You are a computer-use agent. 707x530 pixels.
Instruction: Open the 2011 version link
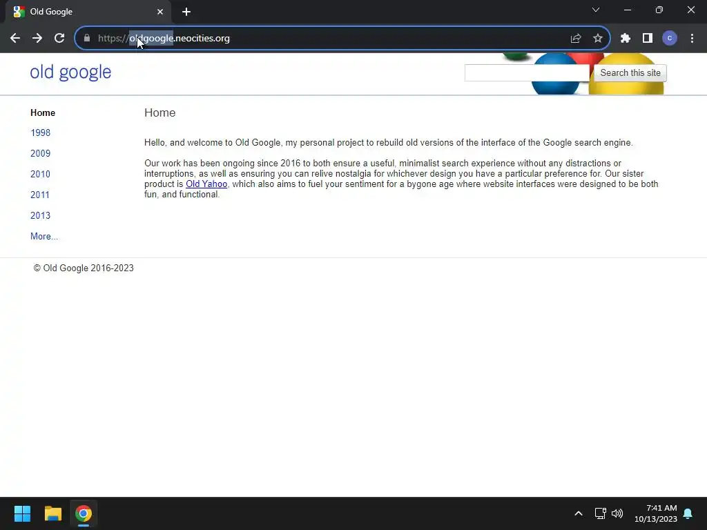(x=40, y=195)
